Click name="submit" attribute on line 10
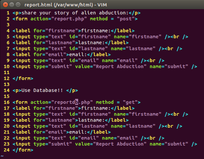 point(169,66)
